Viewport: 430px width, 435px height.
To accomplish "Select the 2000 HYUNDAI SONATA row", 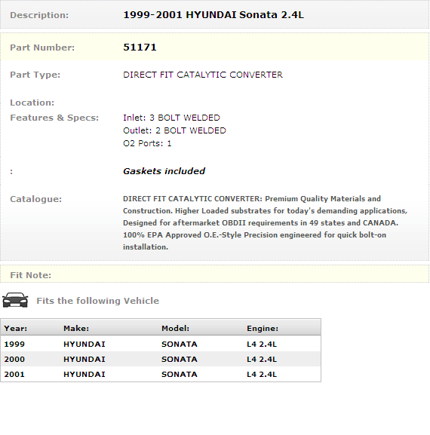I will [x=161, y=359].
